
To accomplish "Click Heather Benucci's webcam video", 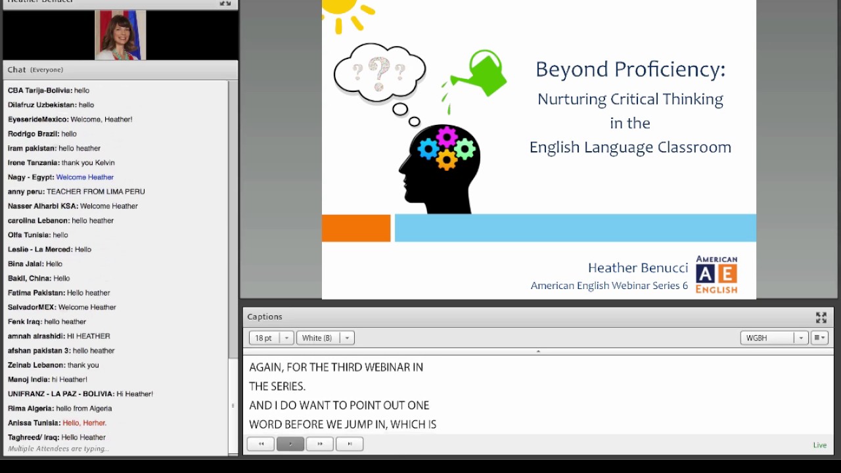I will (120, 35).
